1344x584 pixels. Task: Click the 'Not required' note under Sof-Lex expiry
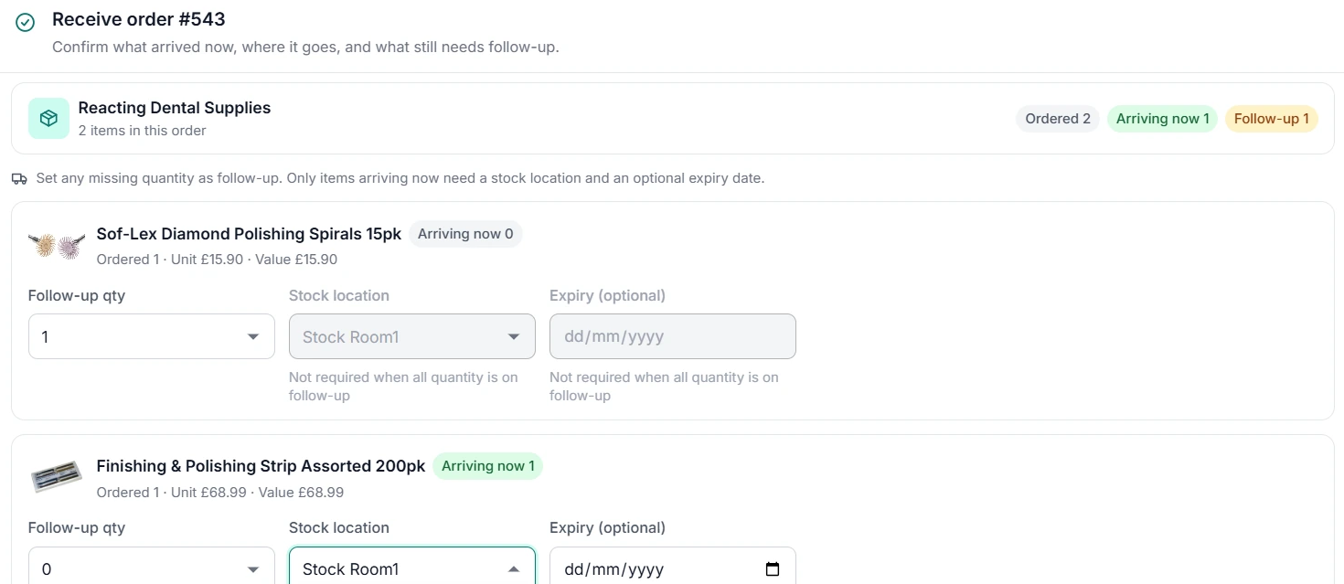point(664,387)
